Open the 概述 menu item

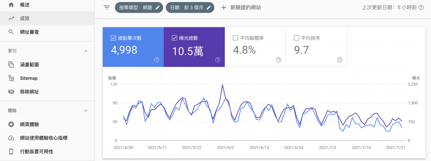pos(47,5)
